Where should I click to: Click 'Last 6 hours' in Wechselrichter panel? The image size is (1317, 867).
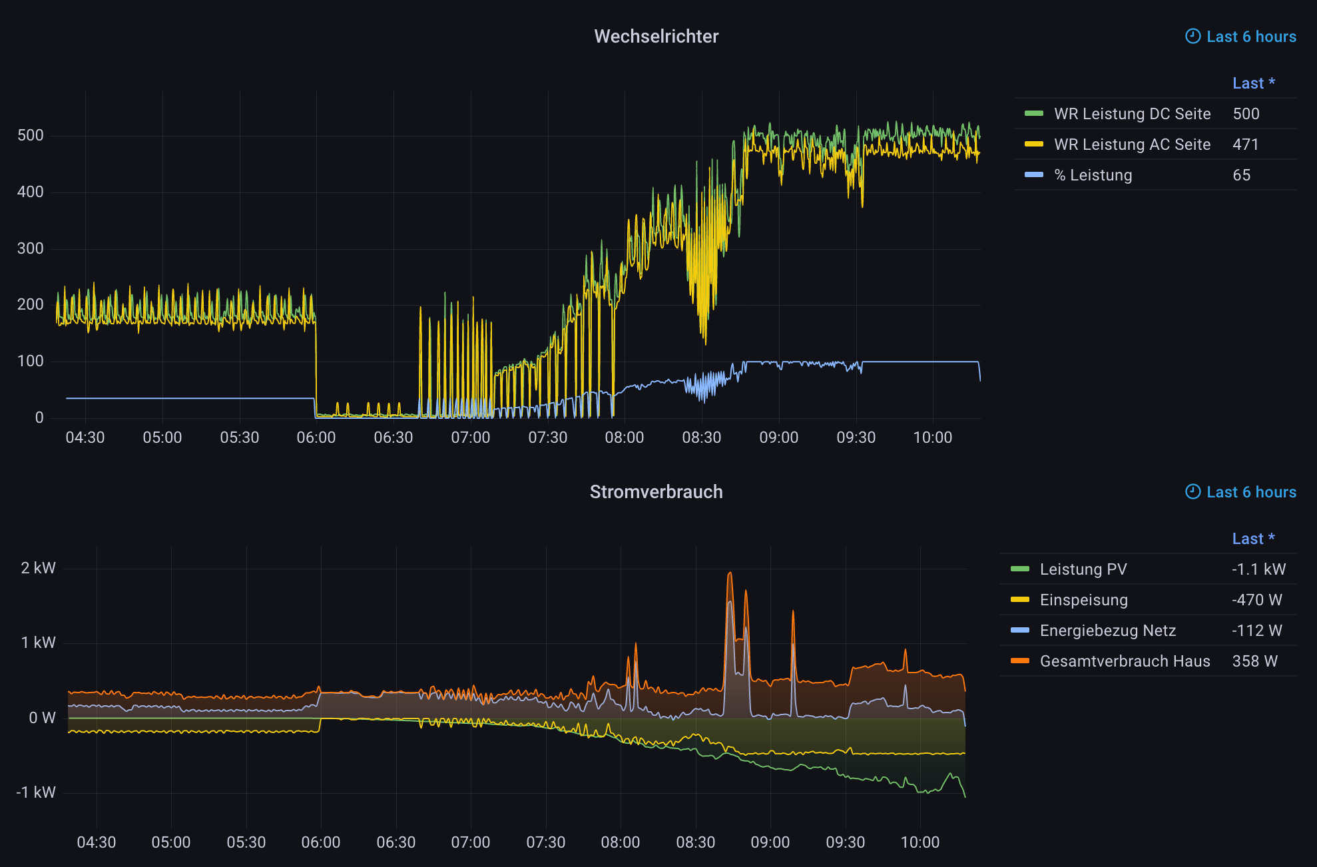pos(1251,37)
